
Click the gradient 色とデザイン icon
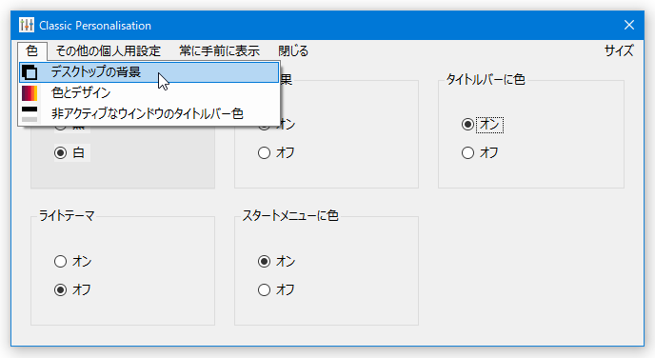pos(30,92)
